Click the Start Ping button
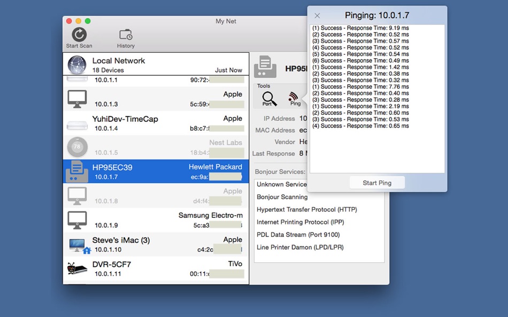The image size is (508, 317). 377,183
